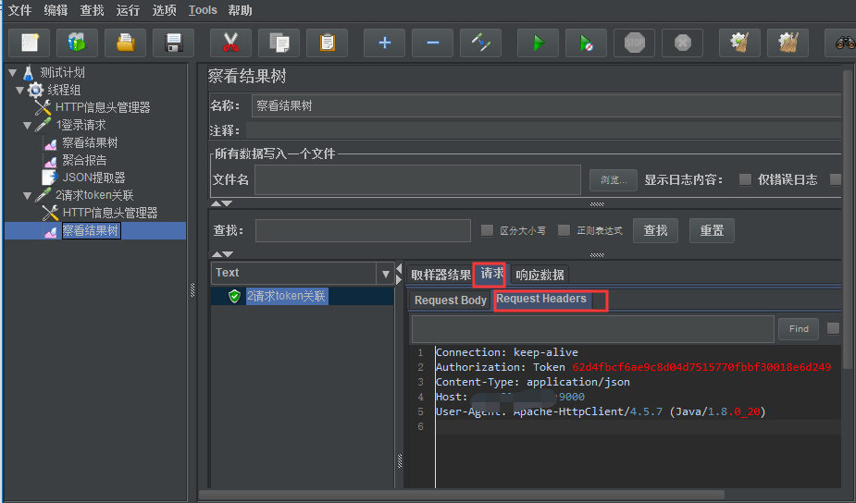Switch to Request Headers tab
The width and height of the screenshot is (856, 503).
pyautogui.click(x=541, y=299)
